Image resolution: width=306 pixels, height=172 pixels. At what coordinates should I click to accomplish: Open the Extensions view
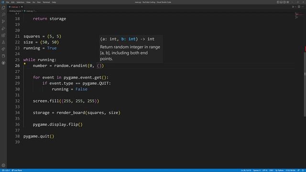(x=3, y=35)
